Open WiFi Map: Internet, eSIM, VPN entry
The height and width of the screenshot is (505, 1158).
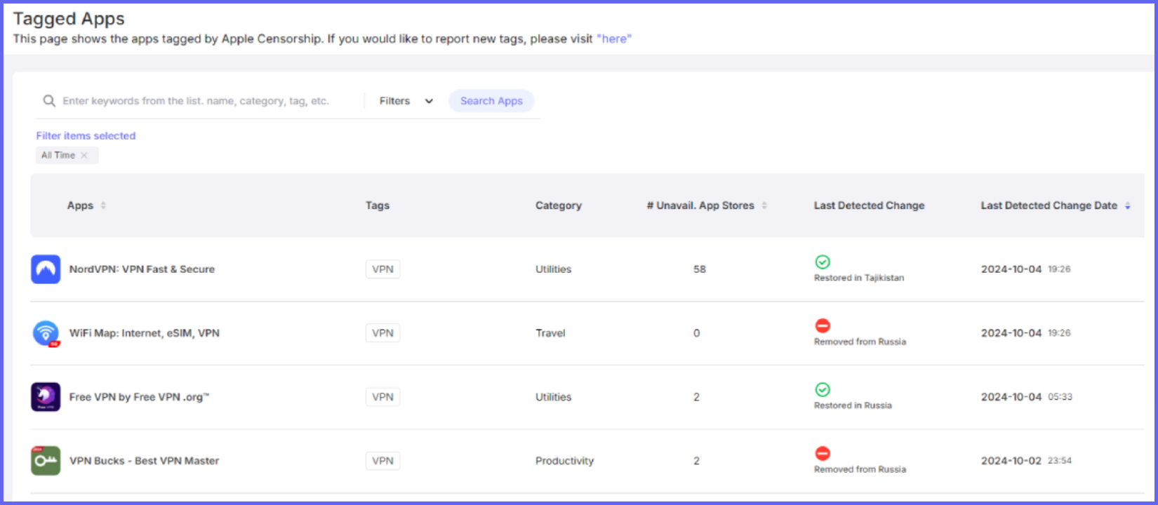(x=144, y=333)
